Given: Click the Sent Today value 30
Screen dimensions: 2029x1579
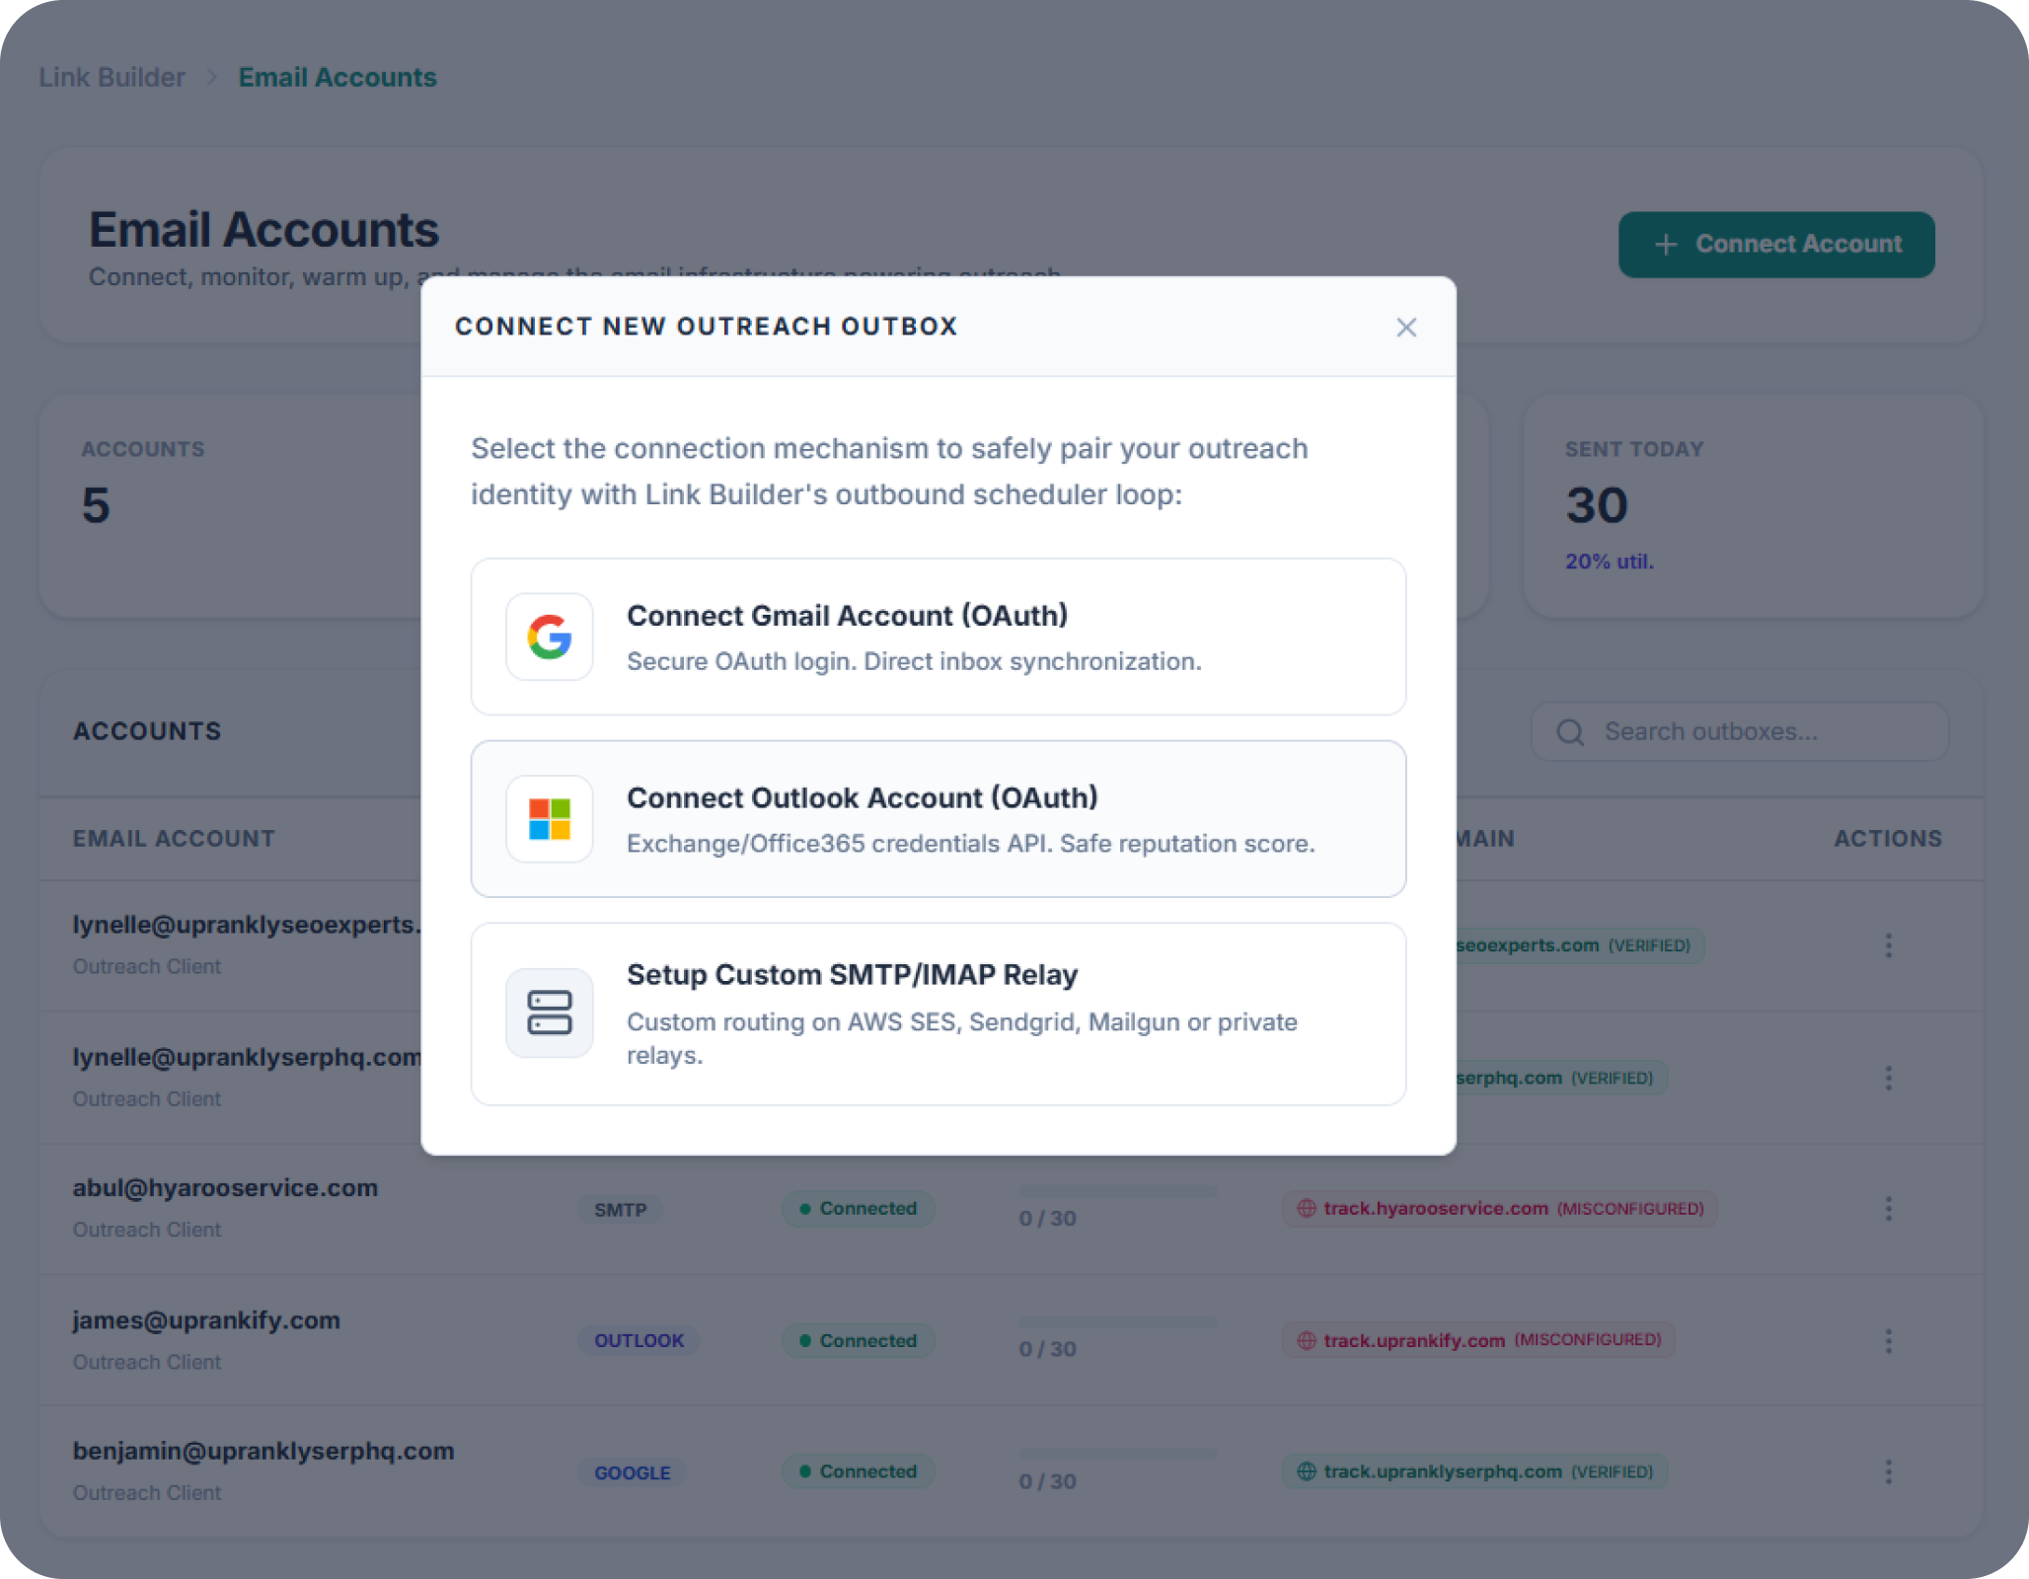Looking at the screenshot, I should coord(1597,505).
